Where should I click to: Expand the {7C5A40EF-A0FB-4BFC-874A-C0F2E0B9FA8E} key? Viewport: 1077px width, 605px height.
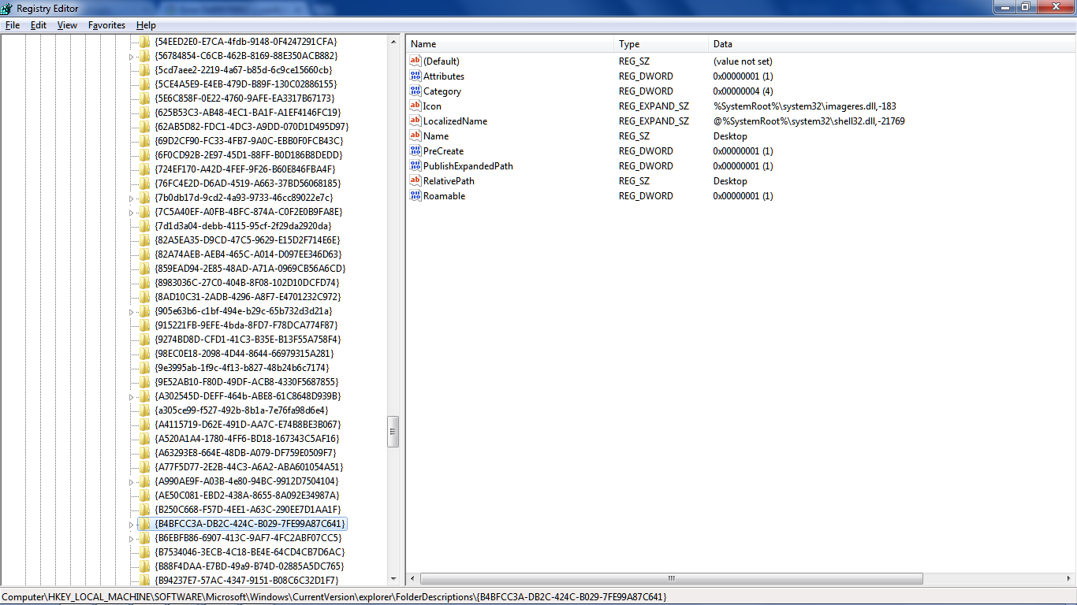132,212
